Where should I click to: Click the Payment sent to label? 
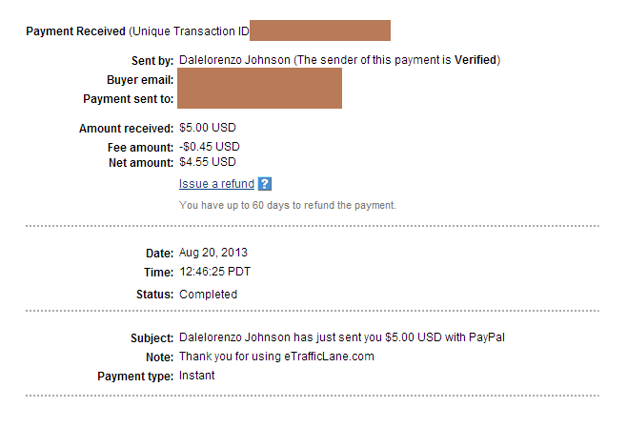(128, 99)
